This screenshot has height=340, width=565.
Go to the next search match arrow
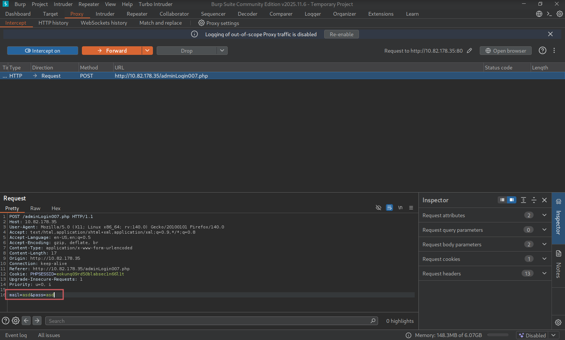pyautogui.click(x=37, y=321)
